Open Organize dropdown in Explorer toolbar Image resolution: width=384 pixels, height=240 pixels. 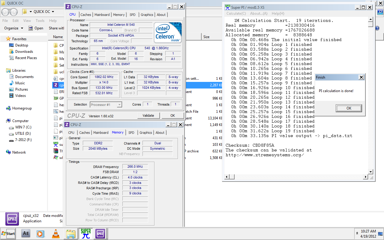click(x=13, y=28)
